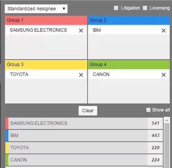Remove SAMSUNG ELECTRONICS from Group 1
Image resolution: width=172 pixels, height=168 pixels.
pyautogui.click(x=81, y=31)
